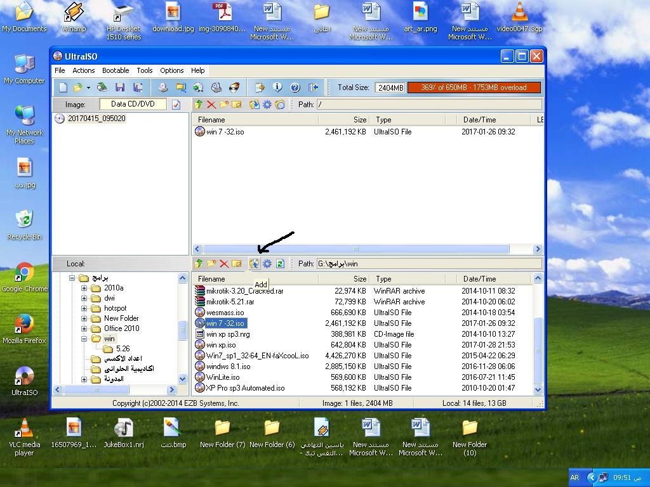Open the Options menu
The width and height of the screenshot is (650, 487).
click(171, 70)
